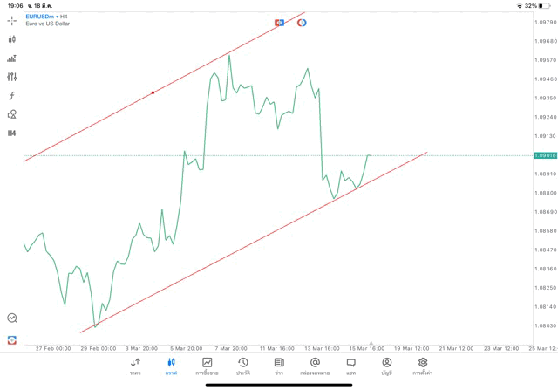Tap the red-blue square icon at the bottom left
This screenshot has width=558, height=390.
pos(12,339)
